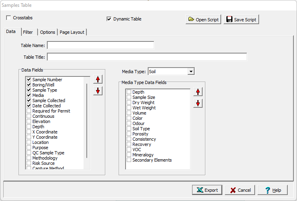Click the Help question mark icon
The width and height of the screenshot is (297, 201).
tap(268, 190)
